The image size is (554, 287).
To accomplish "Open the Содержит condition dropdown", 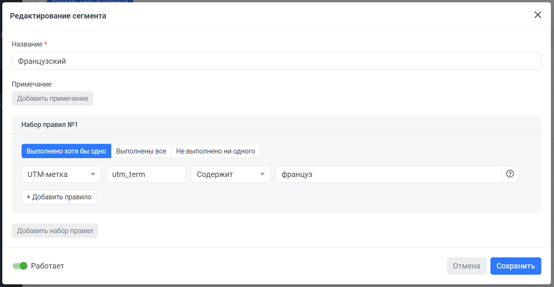I will coord(231,174).
